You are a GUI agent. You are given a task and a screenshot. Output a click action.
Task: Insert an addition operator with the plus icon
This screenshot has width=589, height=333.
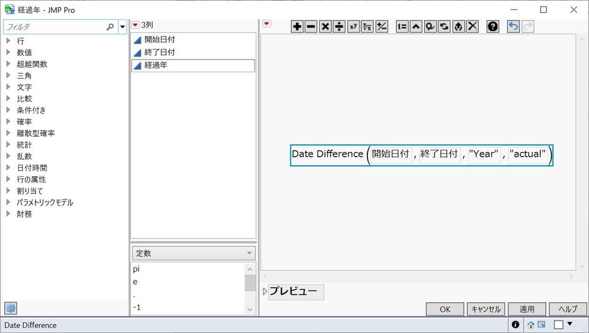point(297,27)
